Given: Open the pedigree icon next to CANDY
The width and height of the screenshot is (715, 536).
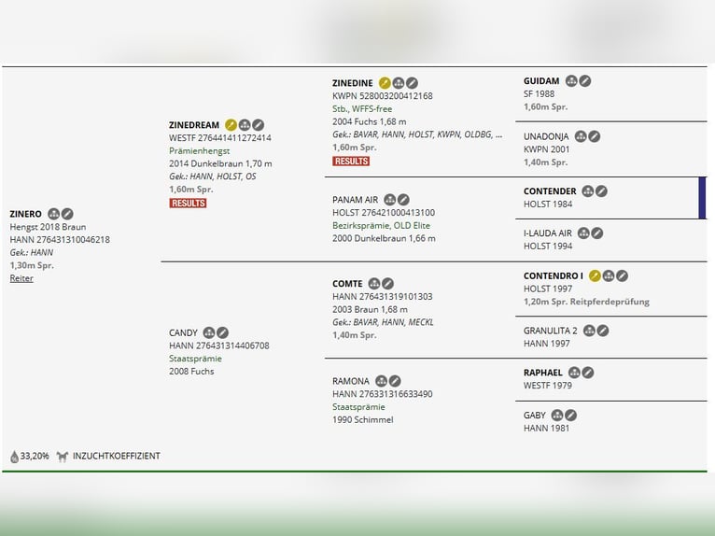Looking at the screenshot, I should pos(209,332).
